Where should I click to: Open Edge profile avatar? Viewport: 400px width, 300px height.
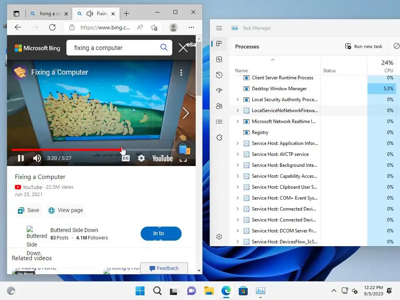point(173,27)
